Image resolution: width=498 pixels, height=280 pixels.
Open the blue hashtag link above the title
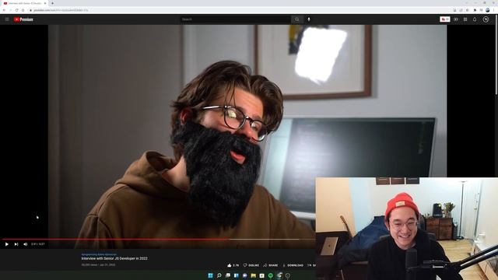(x=99, y=254)
